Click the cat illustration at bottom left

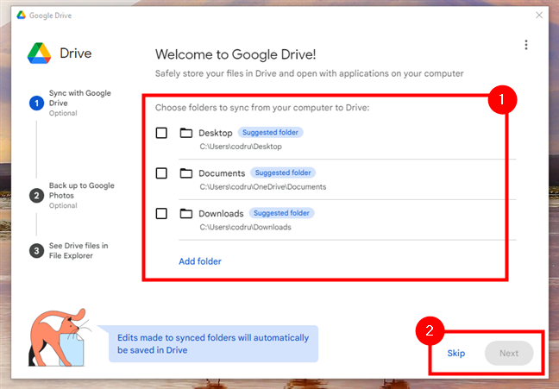(58, 337)
